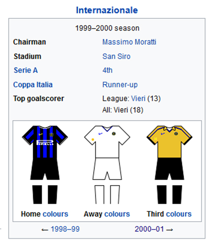Click the black home kit shorts
The width and height of the screenshot is (212, 240).
click(45, 169)
